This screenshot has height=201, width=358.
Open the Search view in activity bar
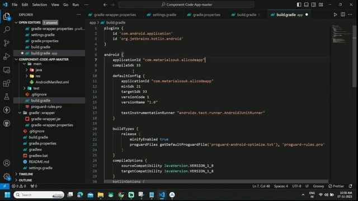point(7,30)
